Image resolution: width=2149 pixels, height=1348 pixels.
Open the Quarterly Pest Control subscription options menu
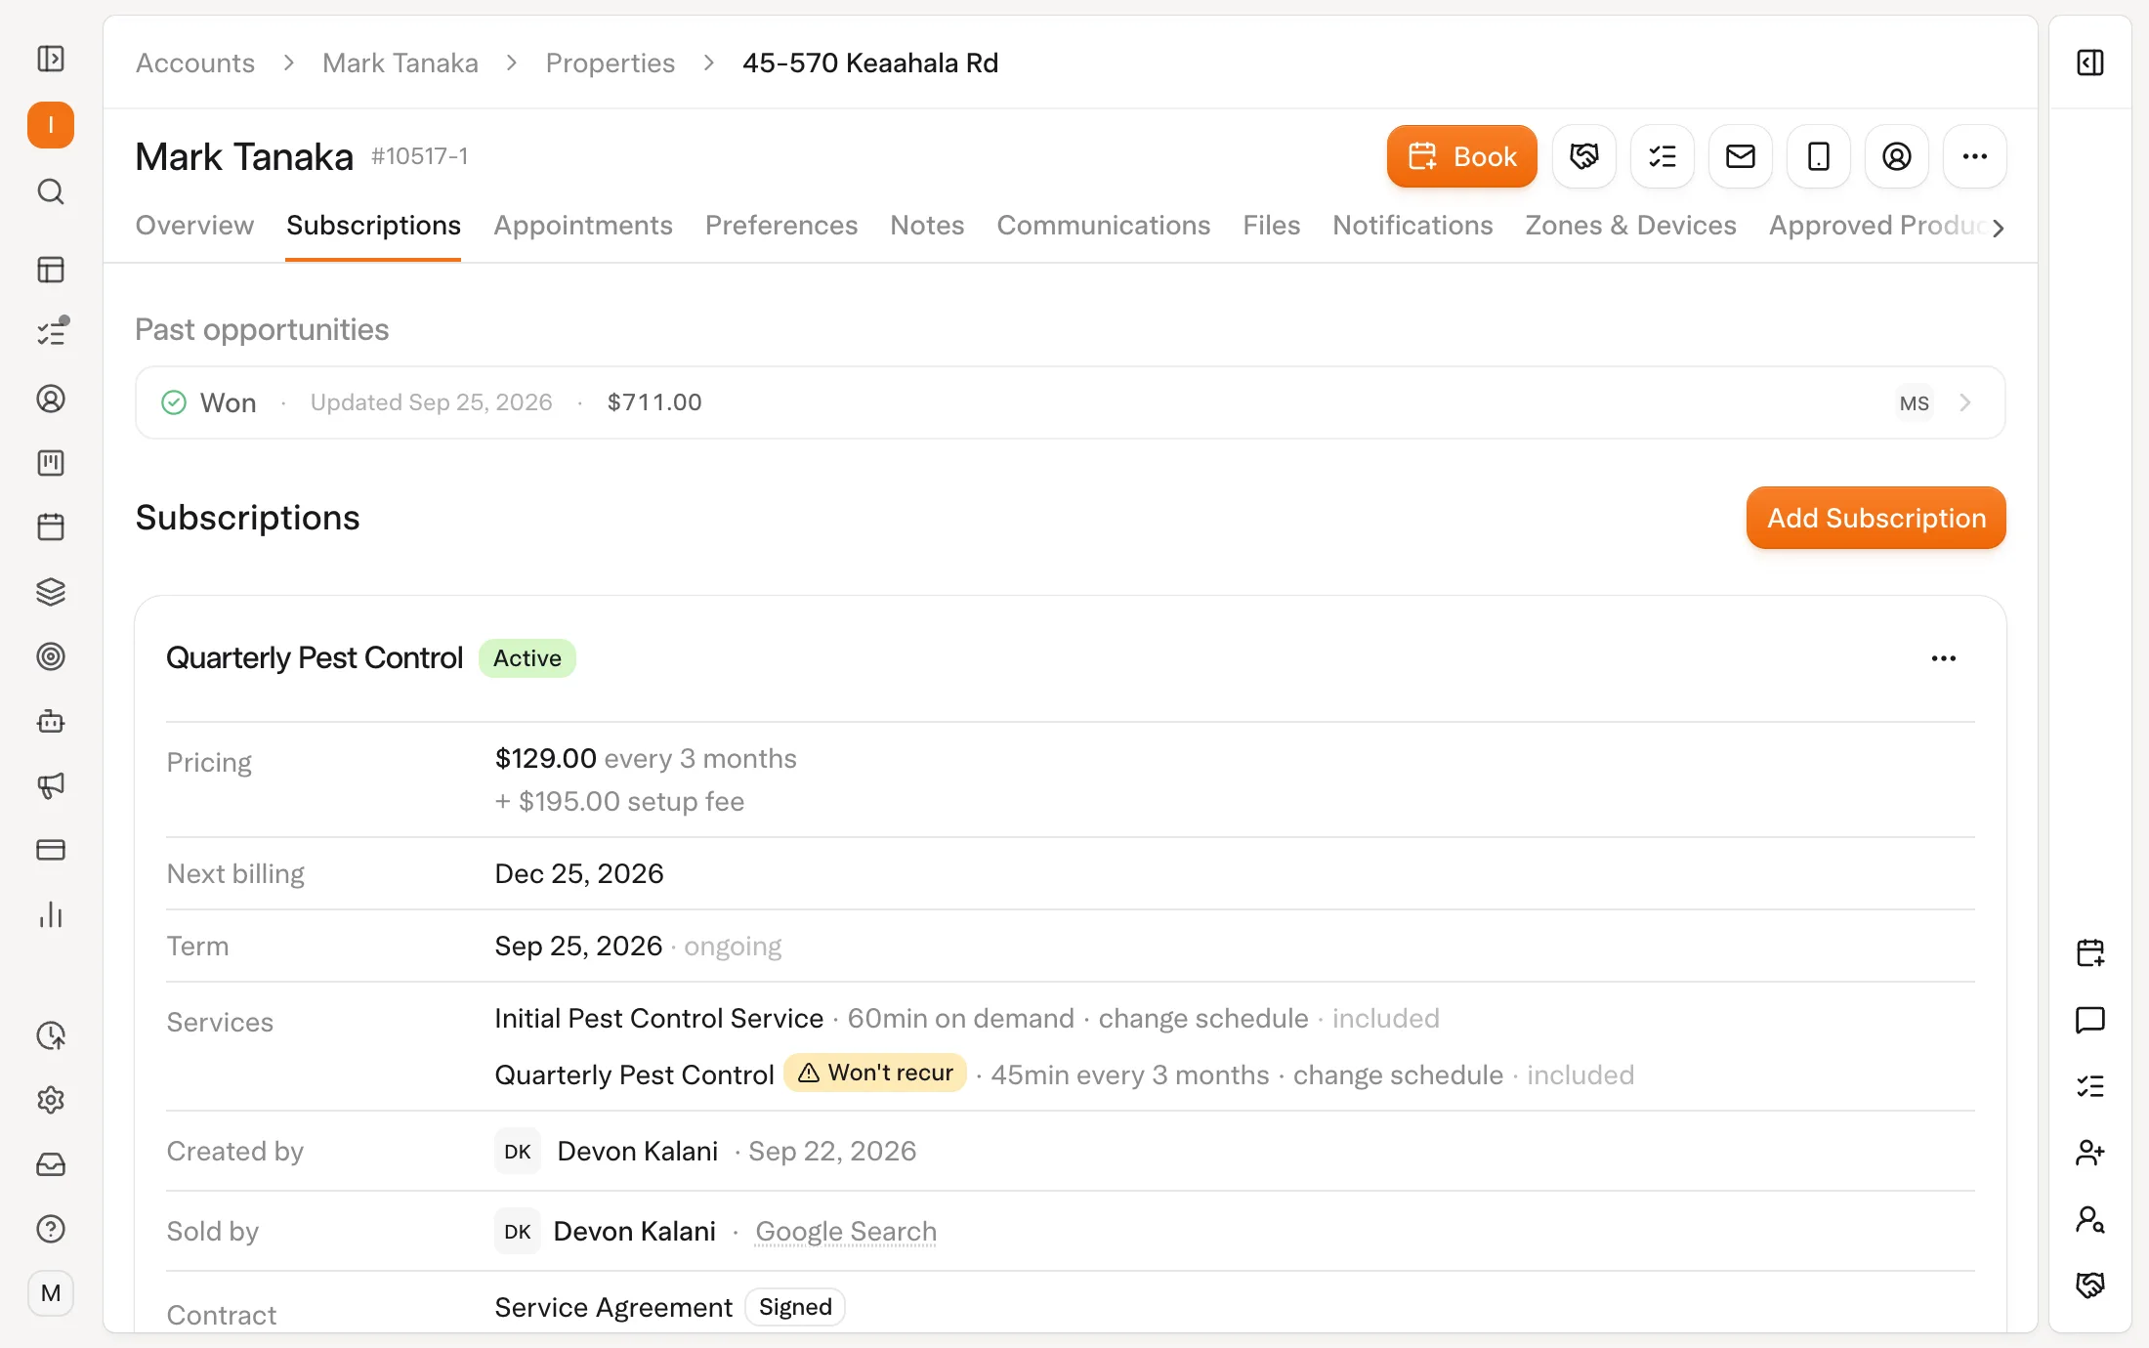point(1944,658)
